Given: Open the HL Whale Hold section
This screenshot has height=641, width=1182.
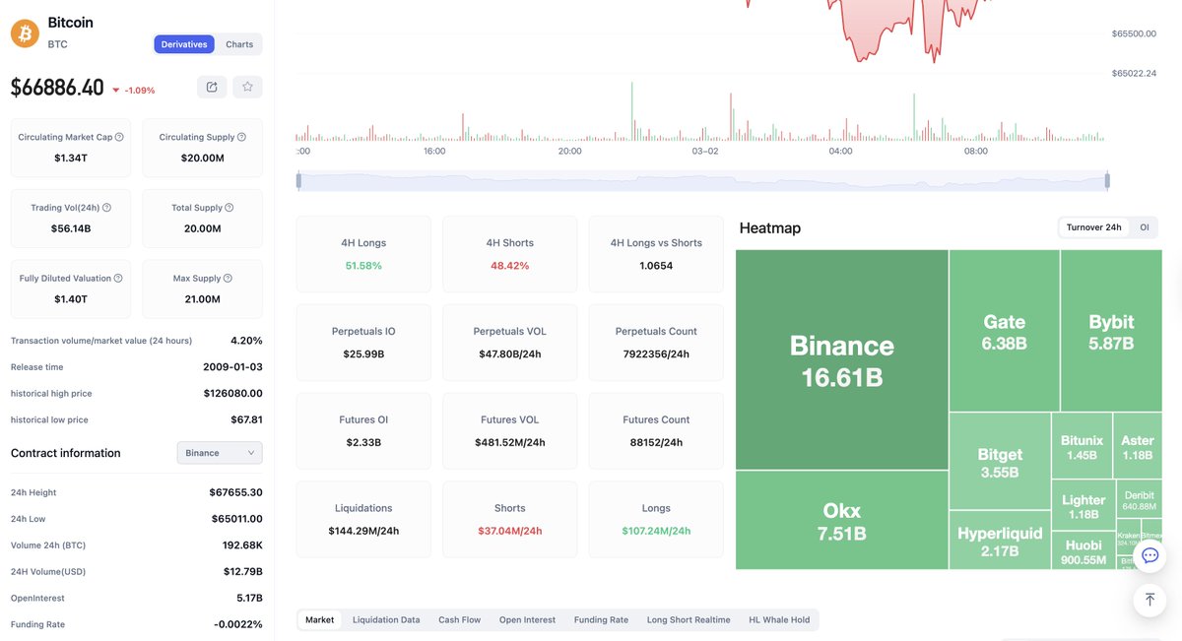Looking at the screenshot, I should 780,619.
